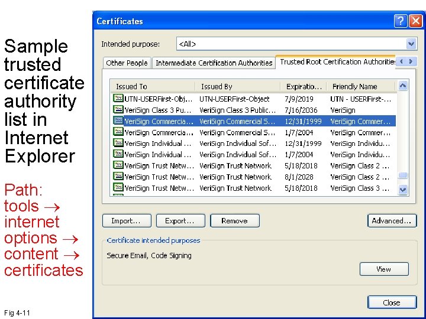Sort by the Expiration column header
Viewport: 426px width, 319px height.
pos(304,86)
